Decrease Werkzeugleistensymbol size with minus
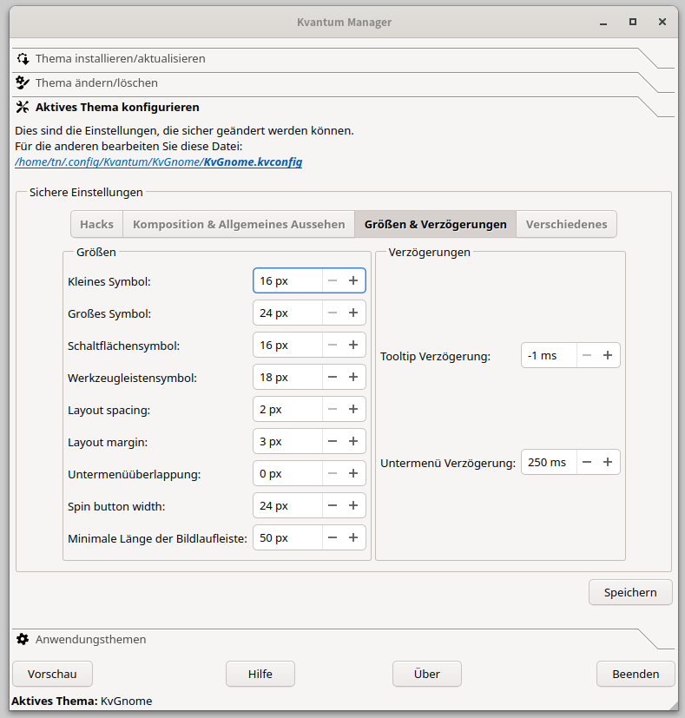The height and width of the screenshot is (718, 685). coord(333,377)
